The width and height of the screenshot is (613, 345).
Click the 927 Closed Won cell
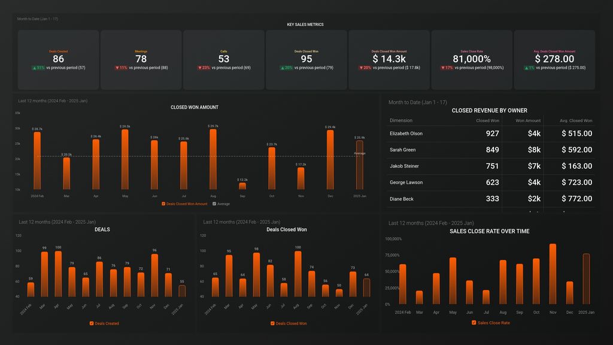click(492, 134)
